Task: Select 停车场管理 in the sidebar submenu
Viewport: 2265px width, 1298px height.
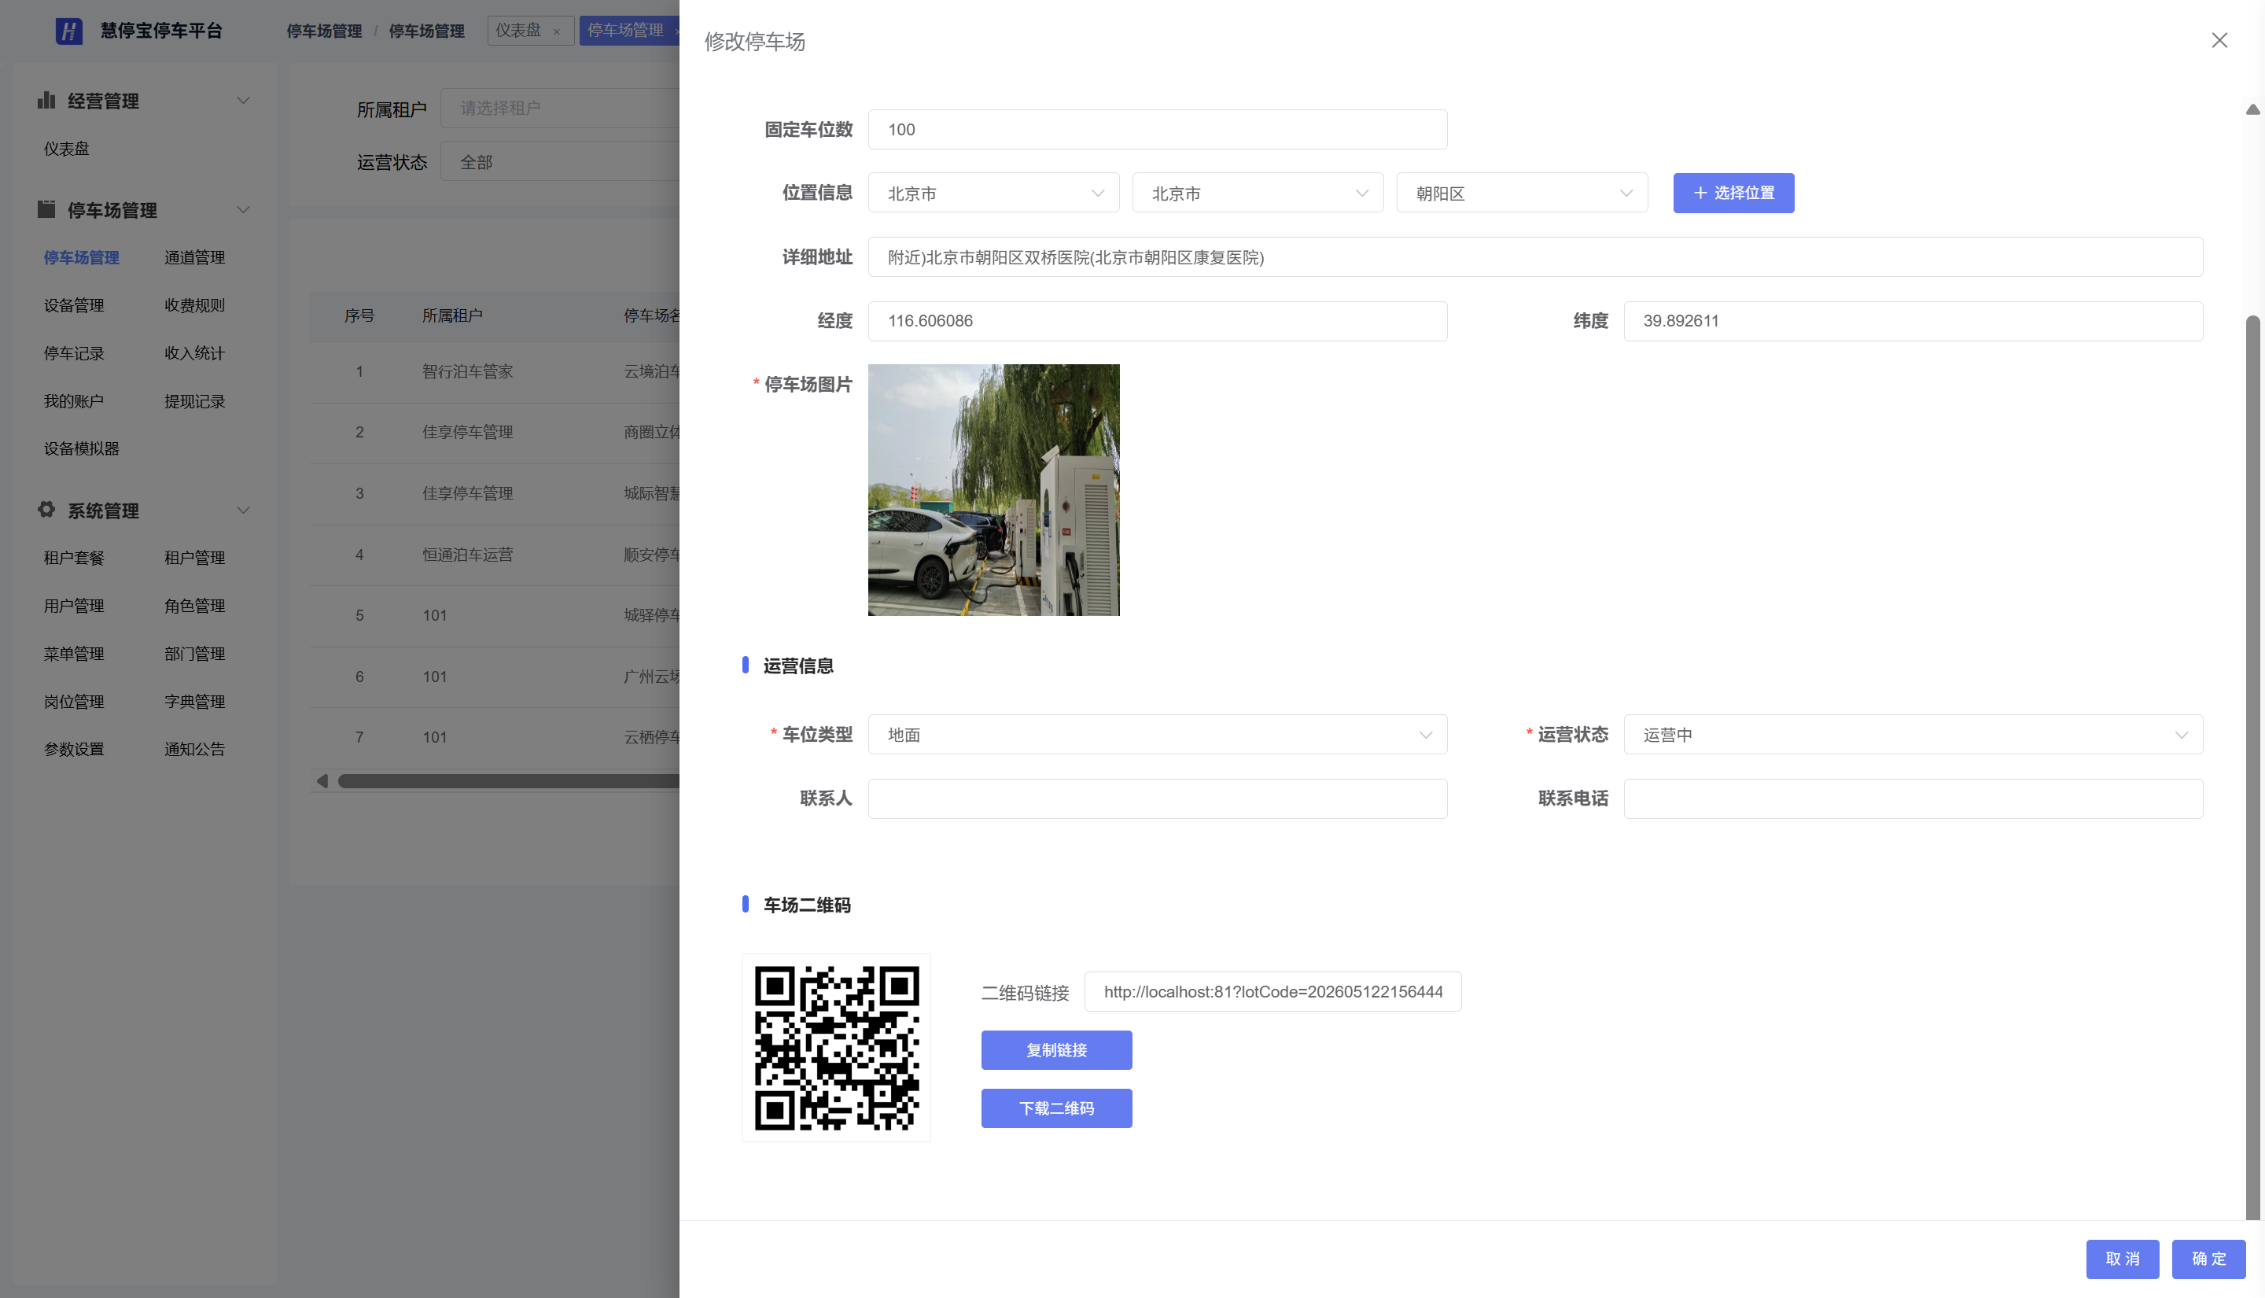Action: (81, 258)
